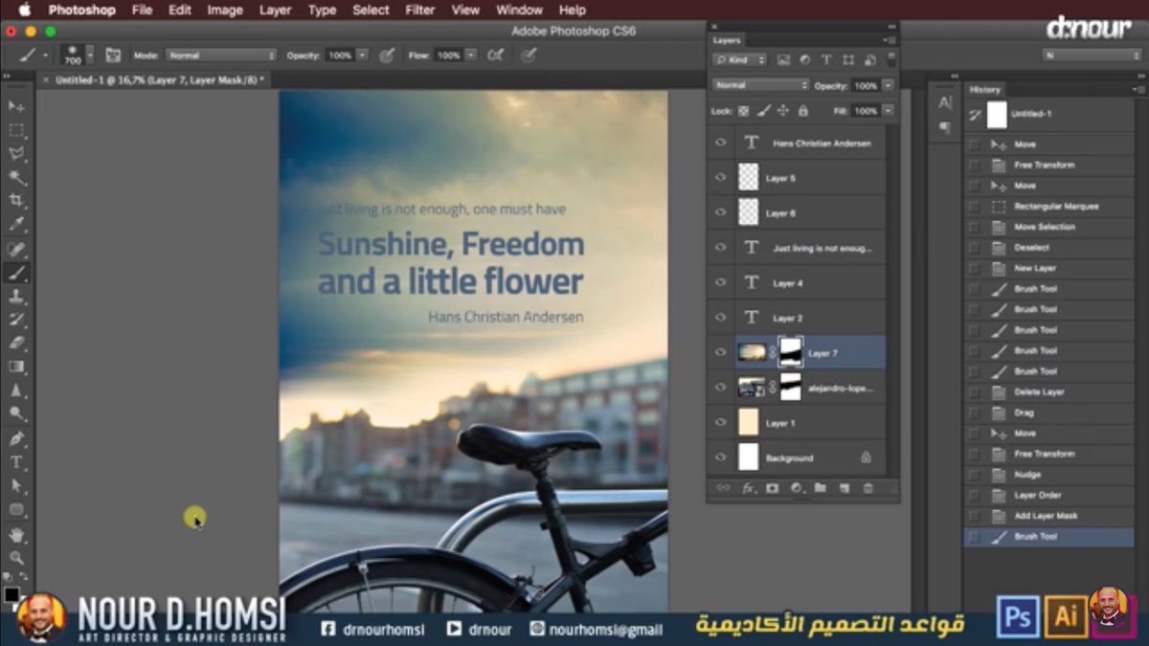This screenshot has height=646, width=1149.
Task: Open the tool preset picker arrow
Action: tap(46, 56)
